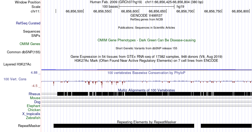Click the Sequences track label
252x132 pixels.
[32, 31]
